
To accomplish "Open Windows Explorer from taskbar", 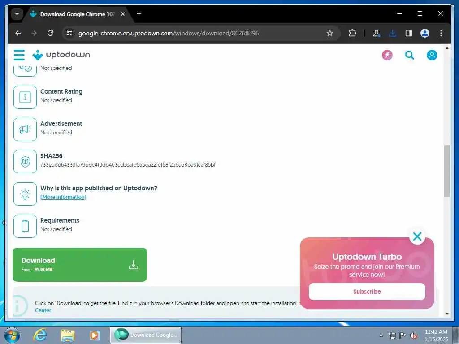I will 68,335.
